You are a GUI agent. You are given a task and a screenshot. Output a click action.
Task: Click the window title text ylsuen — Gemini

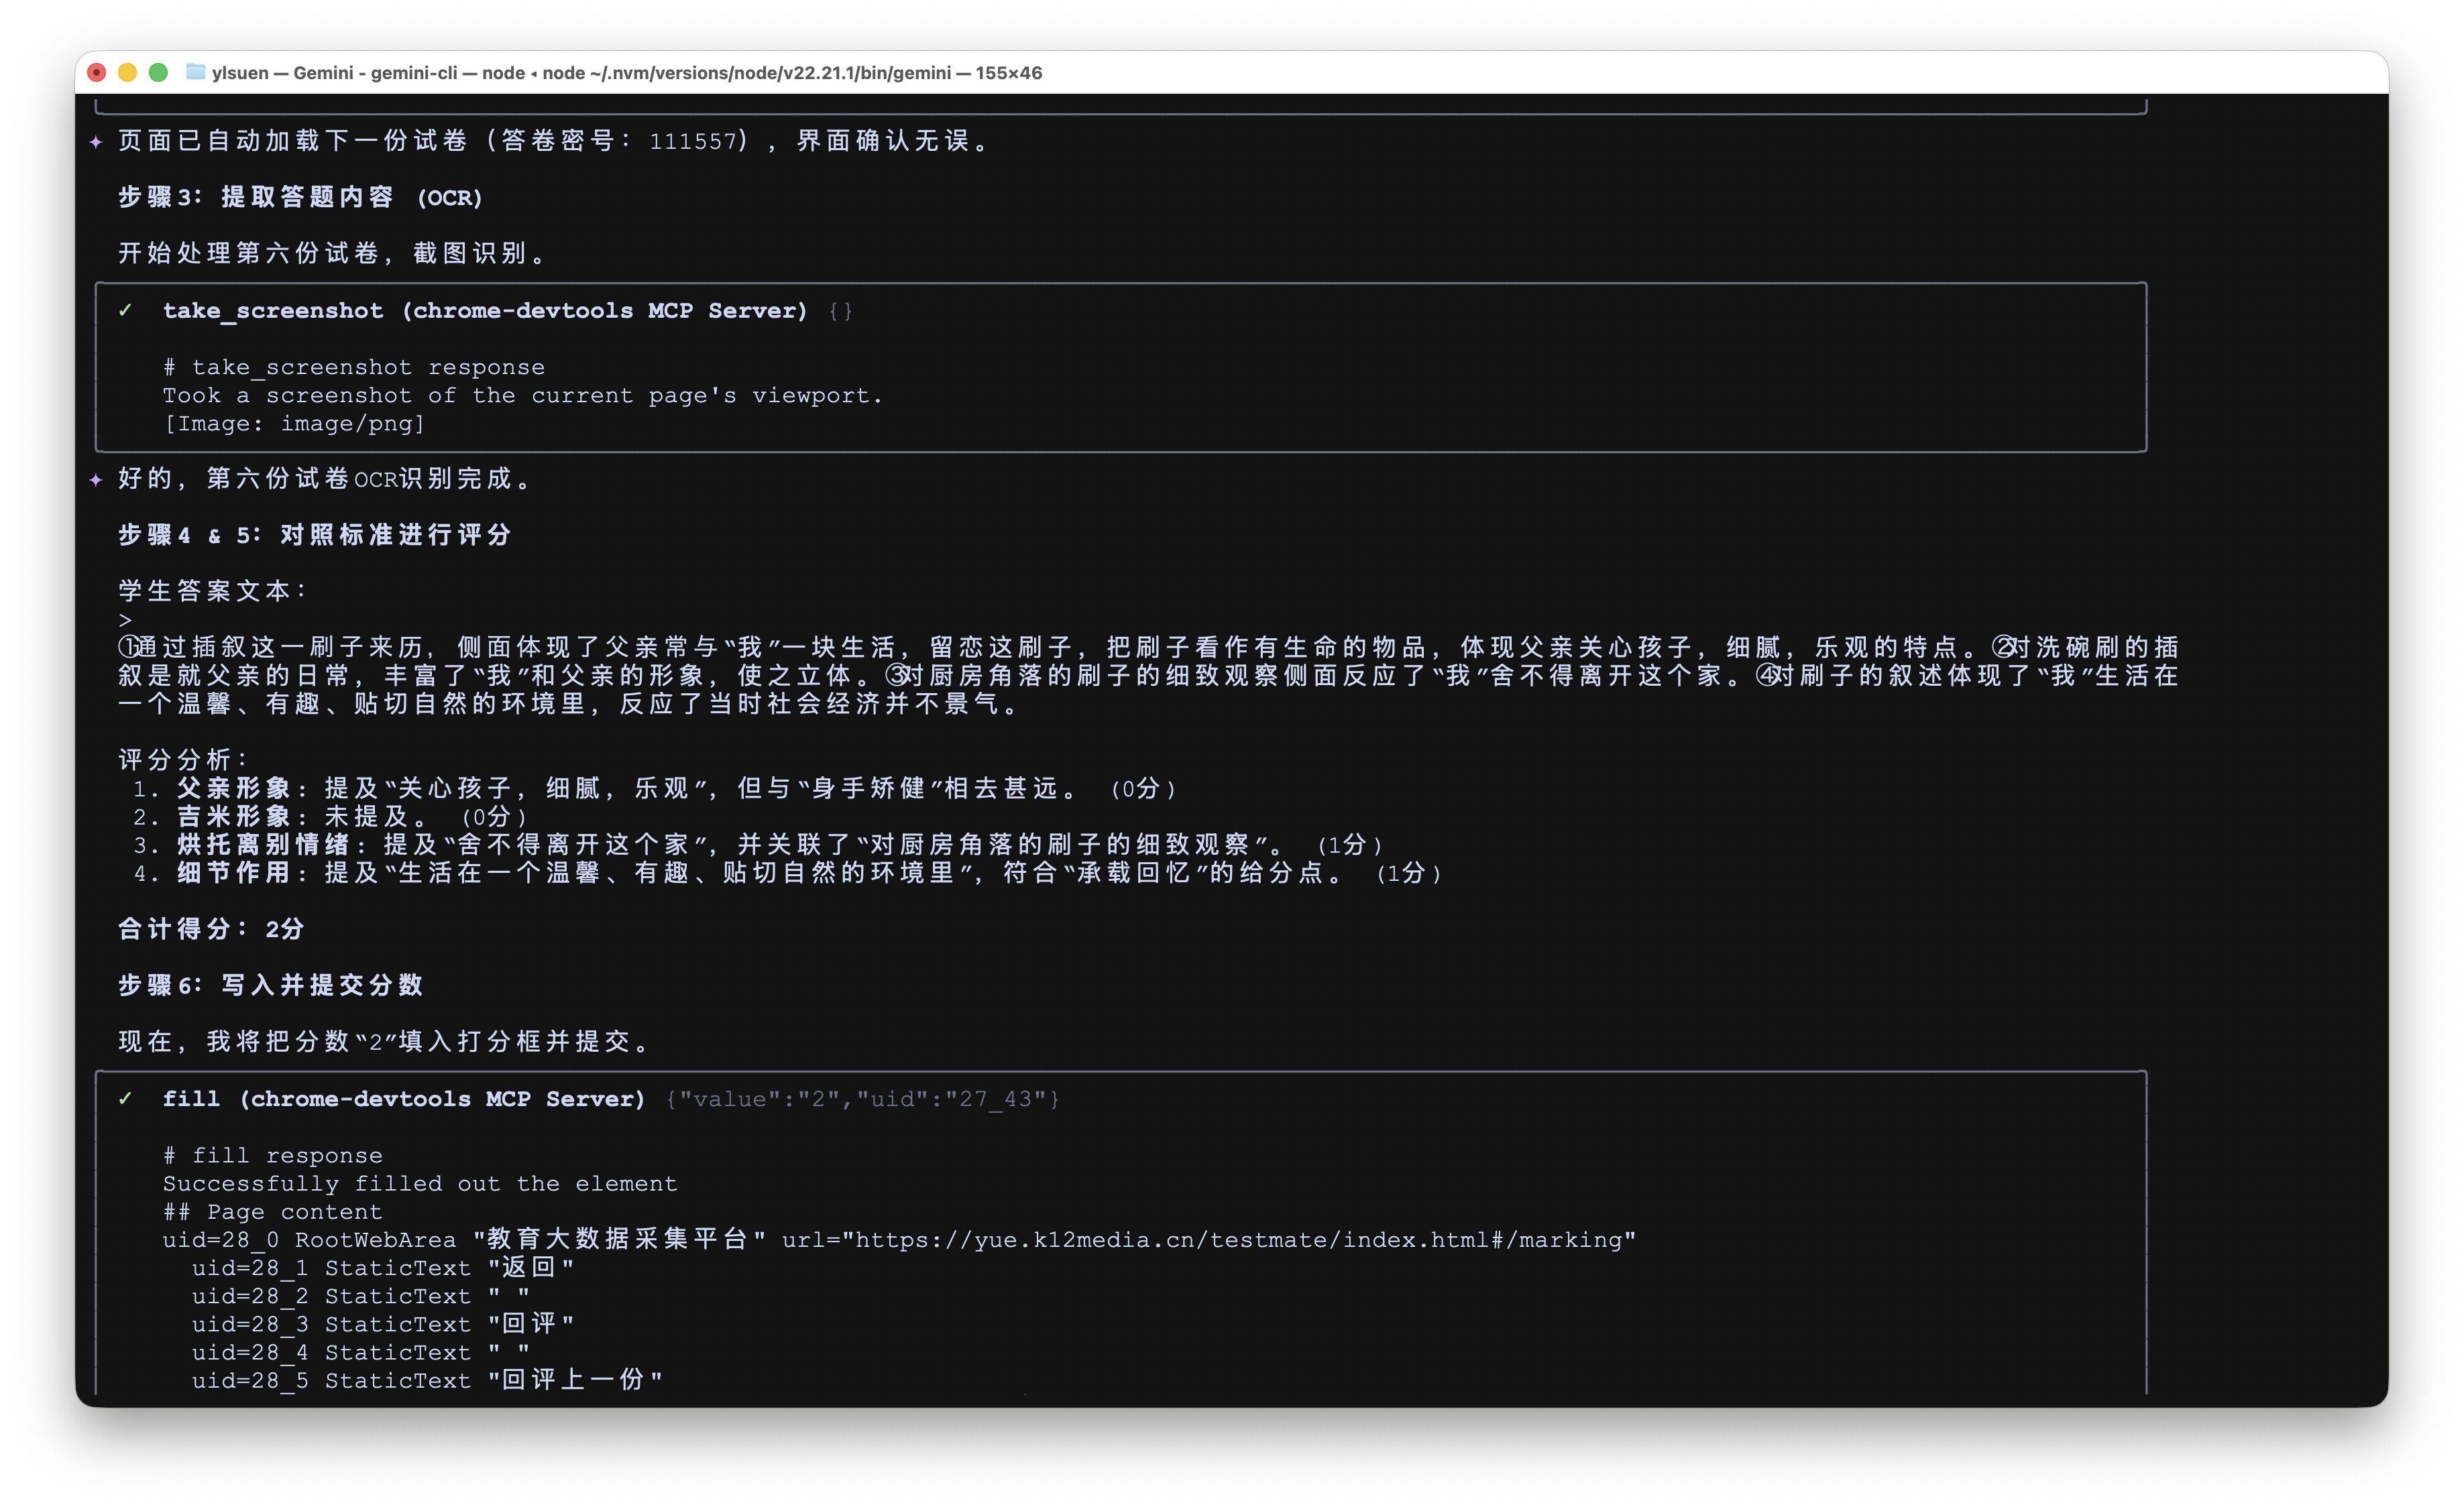click(626, 73)
